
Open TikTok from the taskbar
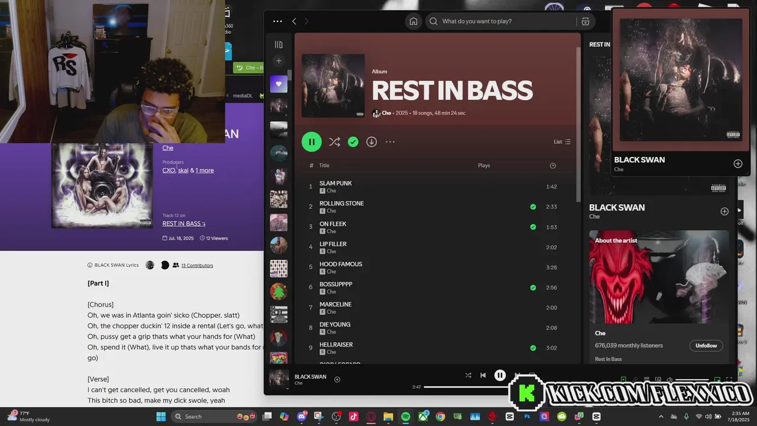click(354, 417)
